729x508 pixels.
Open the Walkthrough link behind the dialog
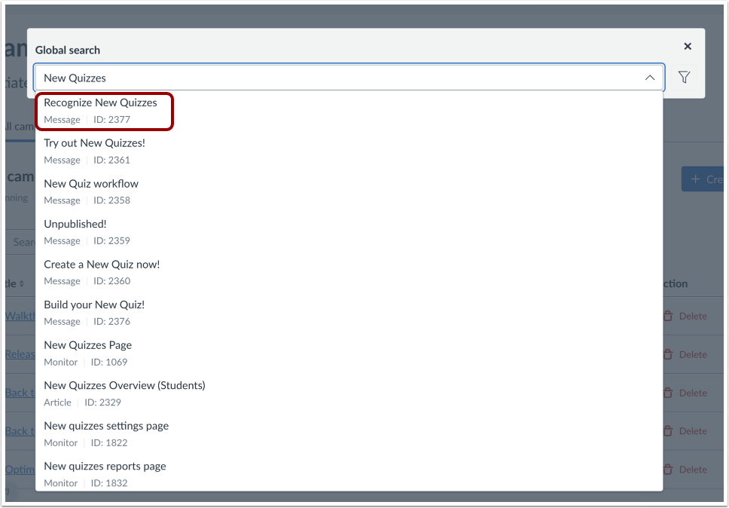[x=19, y=316]
